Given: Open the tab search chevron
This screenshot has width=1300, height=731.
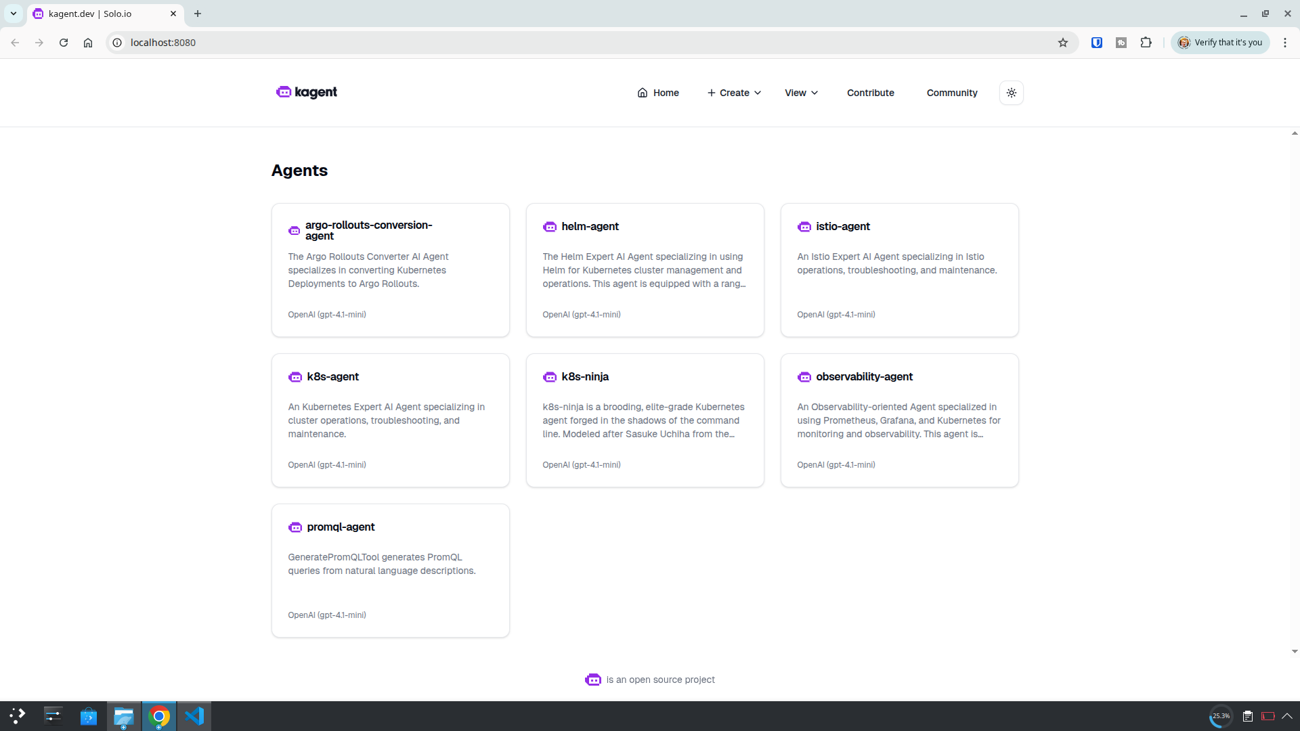Looking at the screenshot, I should 13,14.
